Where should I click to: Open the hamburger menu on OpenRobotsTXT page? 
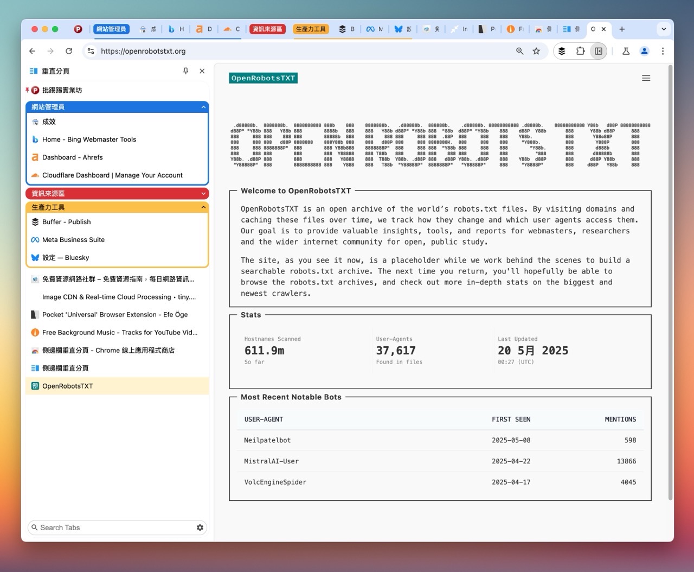pos(646,78)
